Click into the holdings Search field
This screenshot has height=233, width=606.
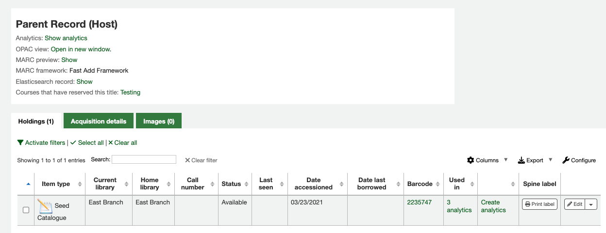[144, 159]
